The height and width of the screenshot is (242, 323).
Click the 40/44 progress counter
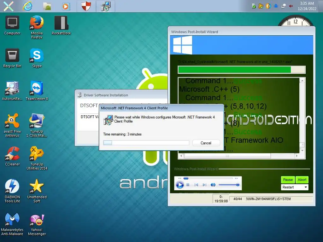coord(238,199)
